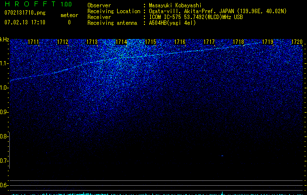Click time marker 1714
Viewport: 307px width, 195px height.
tap(122, 42)
